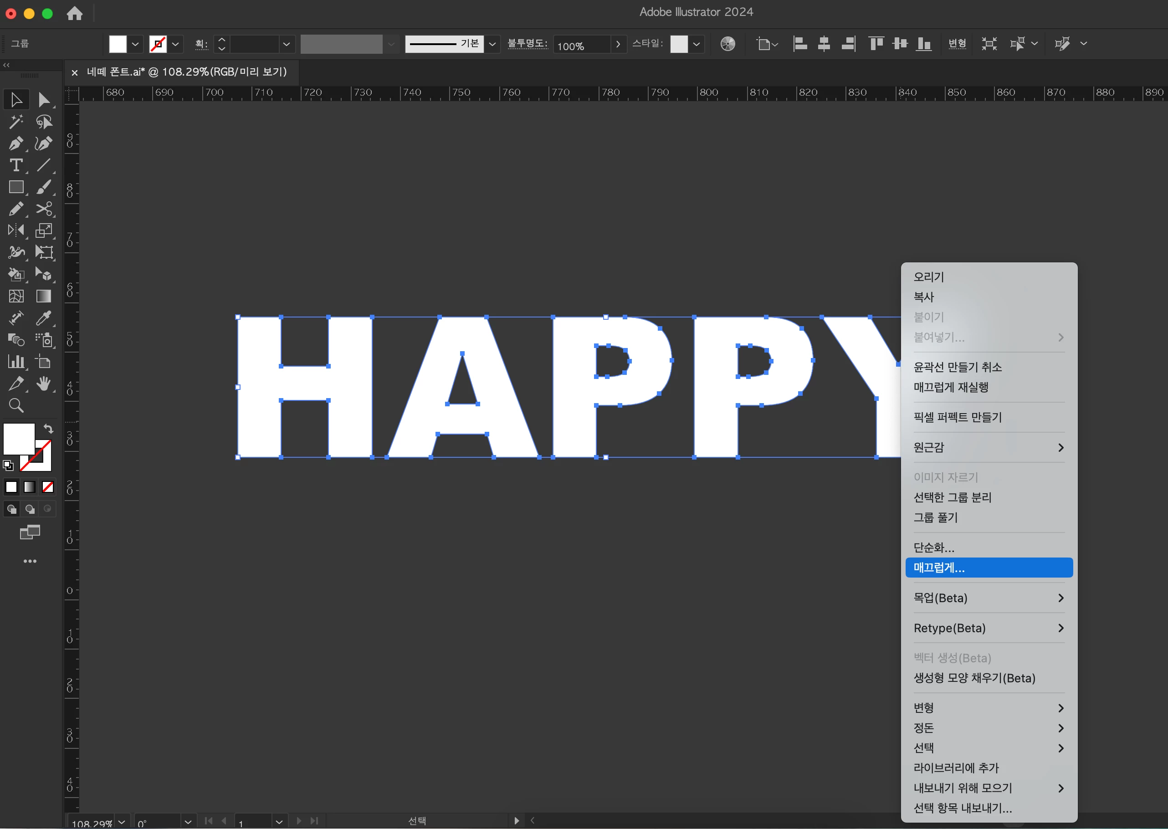Switch to Draw Behind mode
This screenshot has height=829, width=1168.
[x=30, y=509]
